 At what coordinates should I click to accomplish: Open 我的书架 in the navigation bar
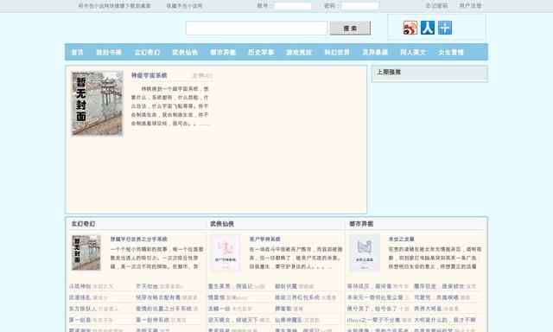click(109, 52)
